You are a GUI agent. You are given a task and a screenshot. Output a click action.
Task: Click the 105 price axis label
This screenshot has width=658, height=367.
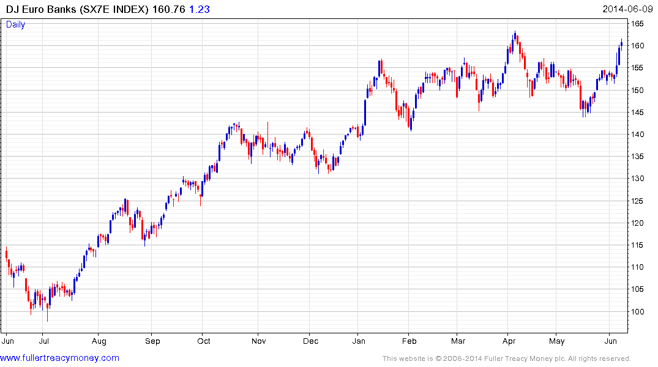pos(637,289)
